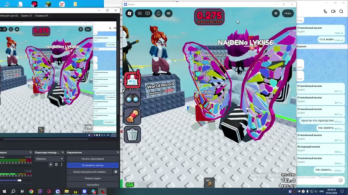The width and height of the screenshot is (348, 195).
Task: Click 'Запуск виртуальной камеры' in OBS
Action: coord(89,172)
